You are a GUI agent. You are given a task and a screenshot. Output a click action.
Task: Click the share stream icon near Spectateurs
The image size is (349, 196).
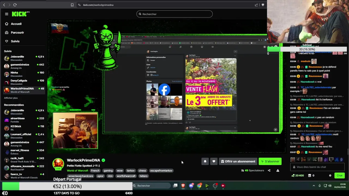click(x=269, y=170)
